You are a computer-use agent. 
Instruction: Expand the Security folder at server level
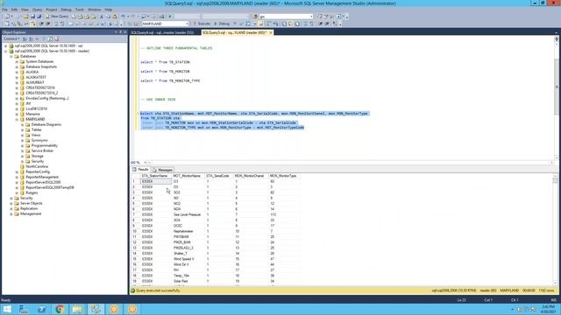pos(11,199)
